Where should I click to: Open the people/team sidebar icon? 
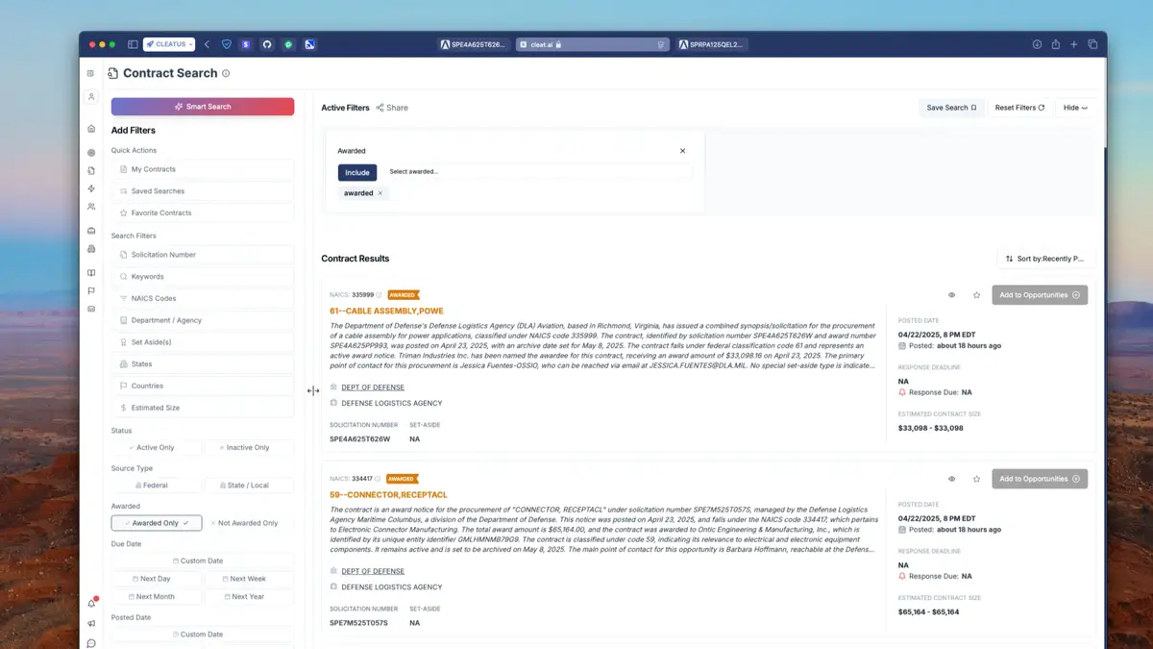click(91, 207)
